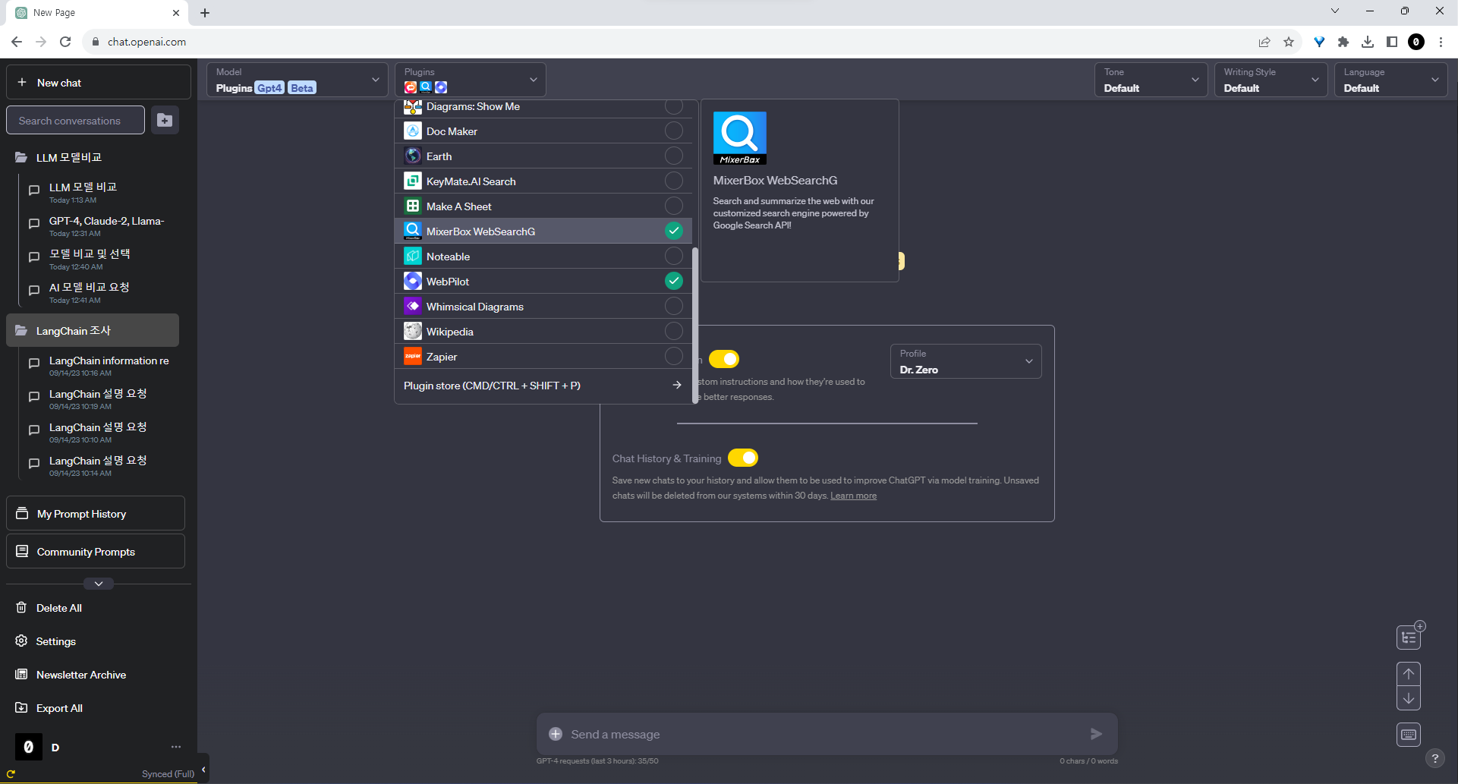Uncheck the MixerBox WebSearchG plugin
Viewport: 1458px width, 784px height.
[x=673, y=231]
